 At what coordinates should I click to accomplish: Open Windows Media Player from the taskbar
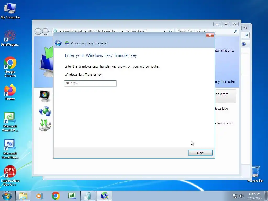(x=39, y=196)
